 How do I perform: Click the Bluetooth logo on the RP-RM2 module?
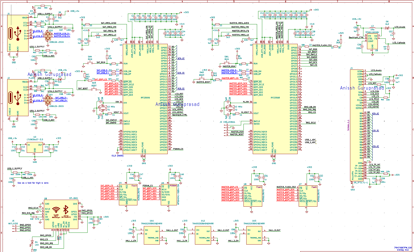pyautogui.click(x=66, y=209)
